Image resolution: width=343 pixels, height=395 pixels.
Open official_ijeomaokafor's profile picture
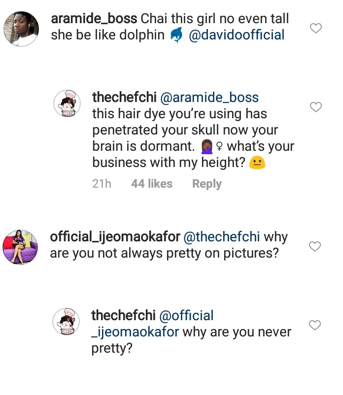[x=21, y=246]
